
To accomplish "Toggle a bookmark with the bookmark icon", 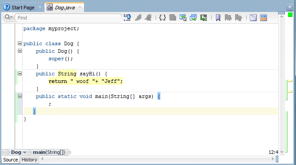I will tap(218, 18).
